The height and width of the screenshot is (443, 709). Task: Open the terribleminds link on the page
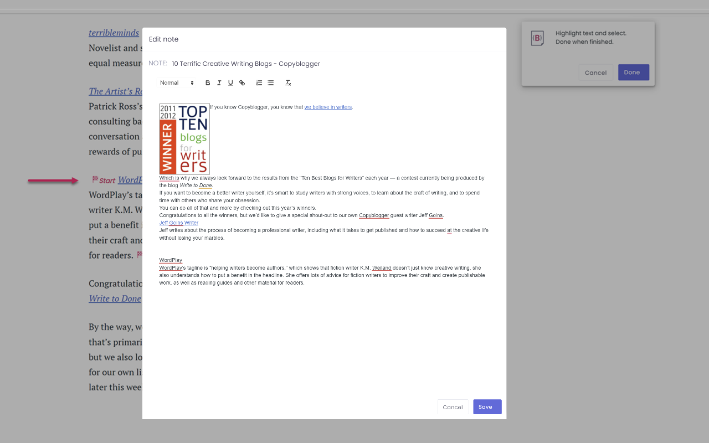coord(114,33)
